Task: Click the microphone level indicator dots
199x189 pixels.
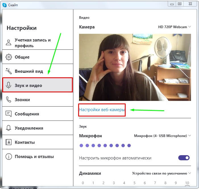Action: coord(105,146)
